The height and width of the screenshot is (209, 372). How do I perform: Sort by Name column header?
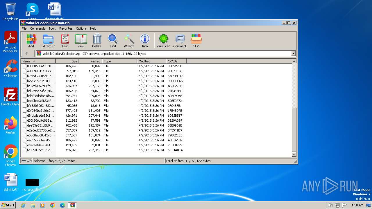coord(38,61)
